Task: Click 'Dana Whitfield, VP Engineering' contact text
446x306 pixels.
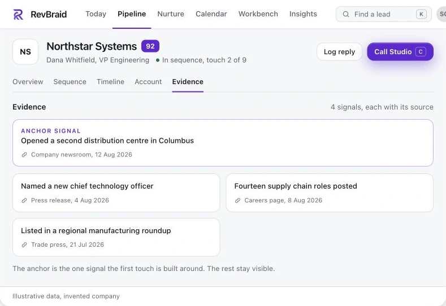Action: (98, 60)
